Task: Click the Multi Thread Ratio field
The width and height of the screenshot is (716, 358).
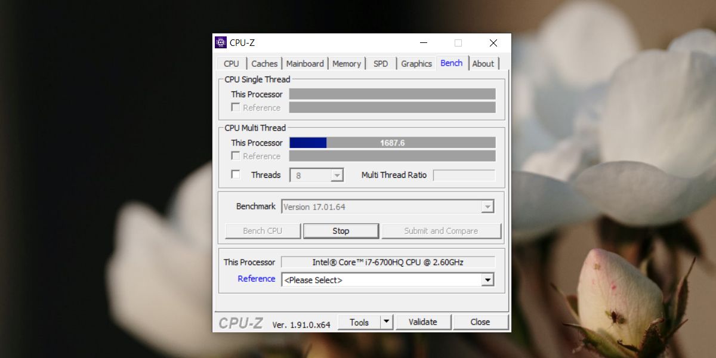Action: (x=464, y=175)
